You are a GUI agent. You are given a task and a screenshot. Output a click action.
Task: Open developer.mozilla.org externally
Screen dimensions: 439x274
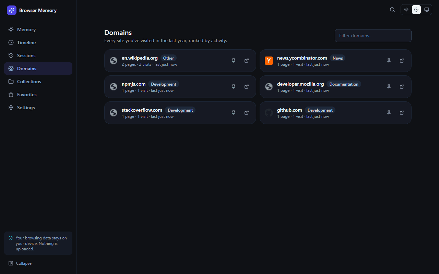click(x=402, y=87)
